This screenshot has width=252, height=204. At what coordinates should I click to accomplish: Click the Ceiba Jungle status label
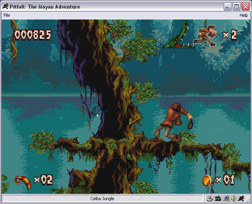pyautogui.click(x=102, y=199)
